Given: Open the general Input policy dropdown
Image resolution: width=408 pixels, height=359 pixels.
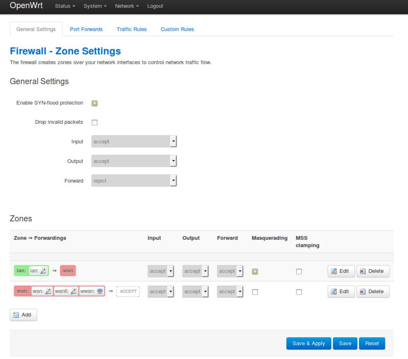Looking at the screenshot, I should [x=134, y=142].
